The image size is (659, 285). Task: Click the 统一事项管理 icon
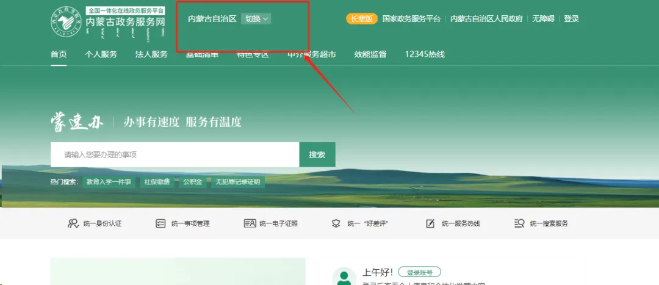160,223
